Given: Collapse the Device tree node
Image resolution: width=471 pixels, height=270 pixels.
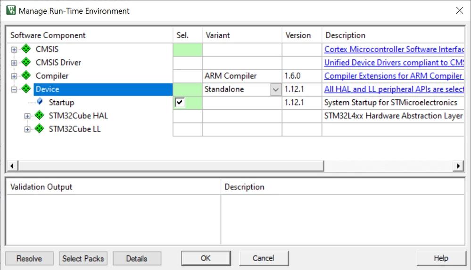Looking at the screenshot, I should [14, 90].
